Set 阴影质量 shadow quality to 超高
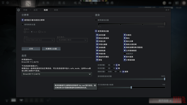Screen dimensions: 187x105 (x=123, y=72)
